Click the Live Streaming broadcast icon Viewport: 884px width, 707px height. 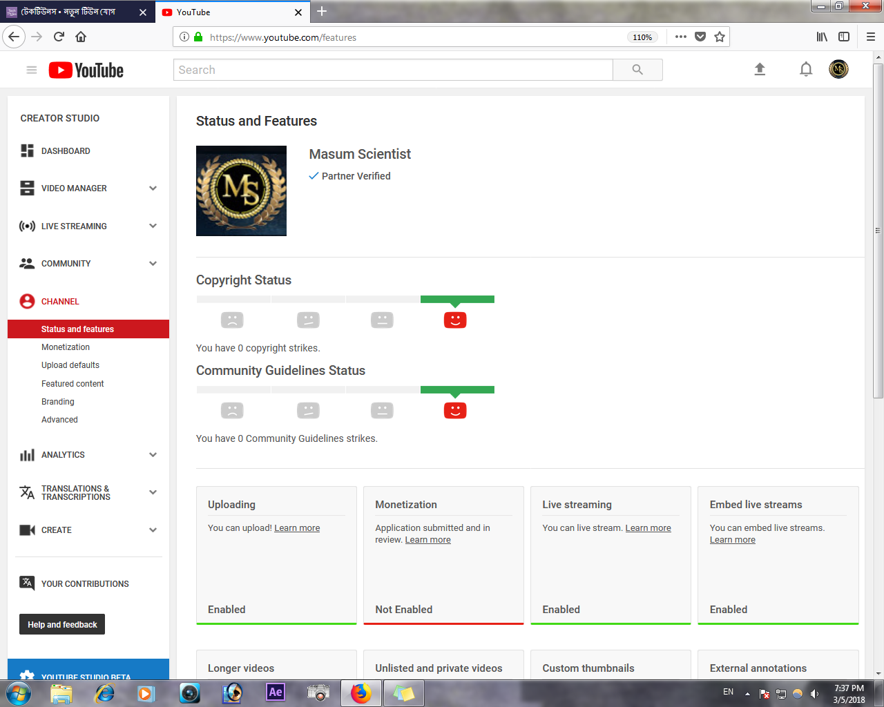point(27,226)
